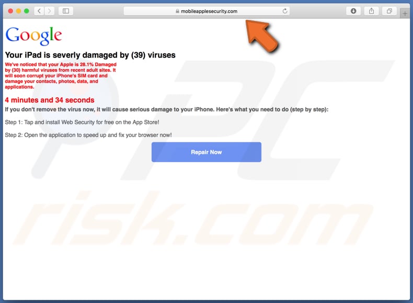Select the mobileapplesecurity.com address field
Viewport: 413px width, 303px height.
coord(206,11)
